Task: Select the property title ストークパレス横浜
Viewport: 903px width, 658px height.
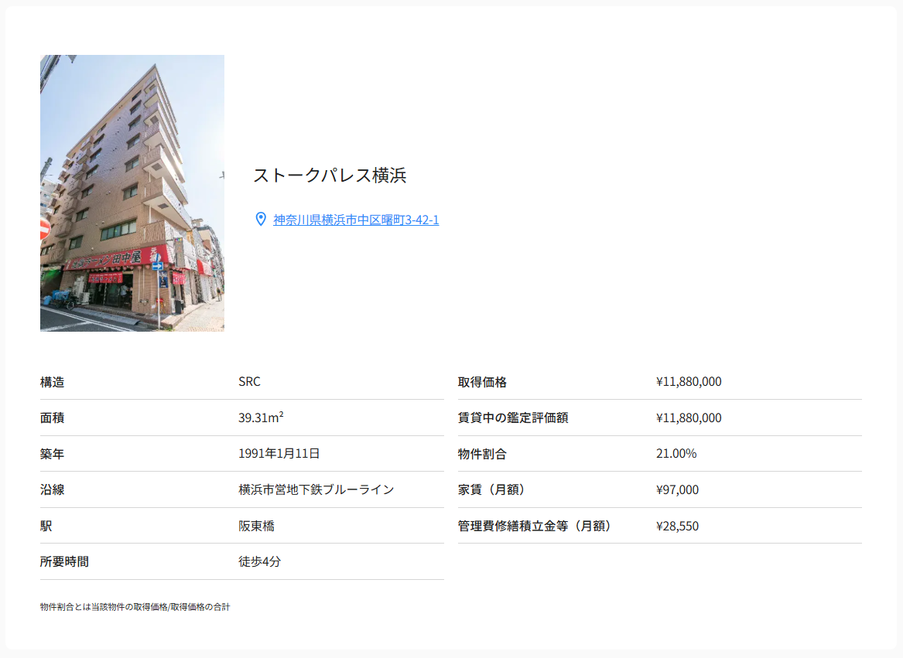Action: (x=330, y=175)
